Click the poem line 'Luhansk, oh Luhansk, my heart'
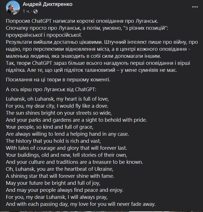The width and height of the screenshot is (203, 212). coord(57,99)
